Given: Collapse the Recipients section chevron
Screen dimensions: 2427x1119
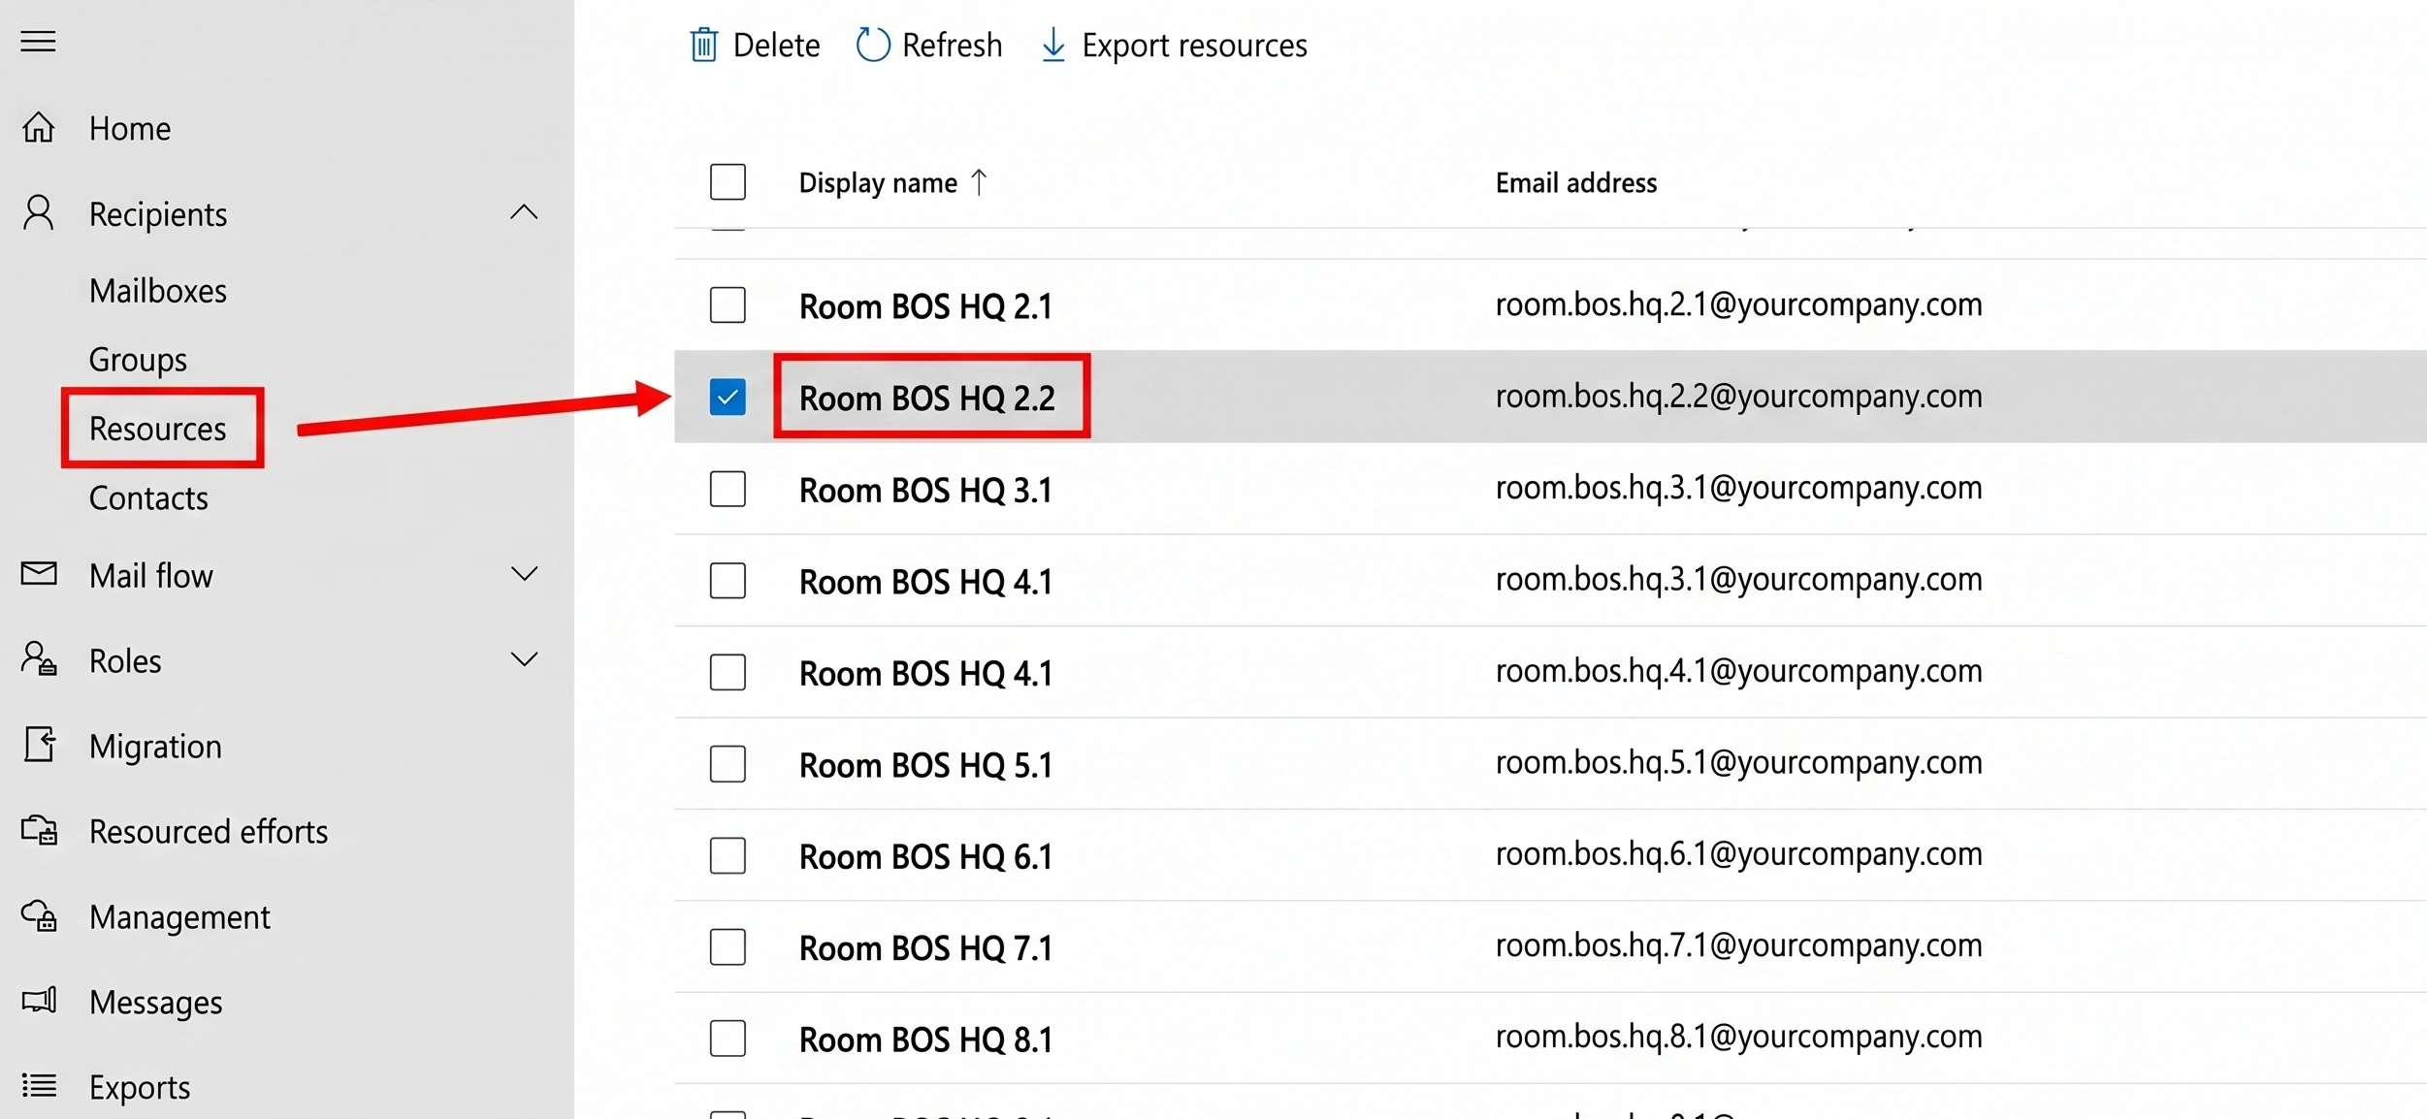Looking at the screenshot, I should [524, 212].
